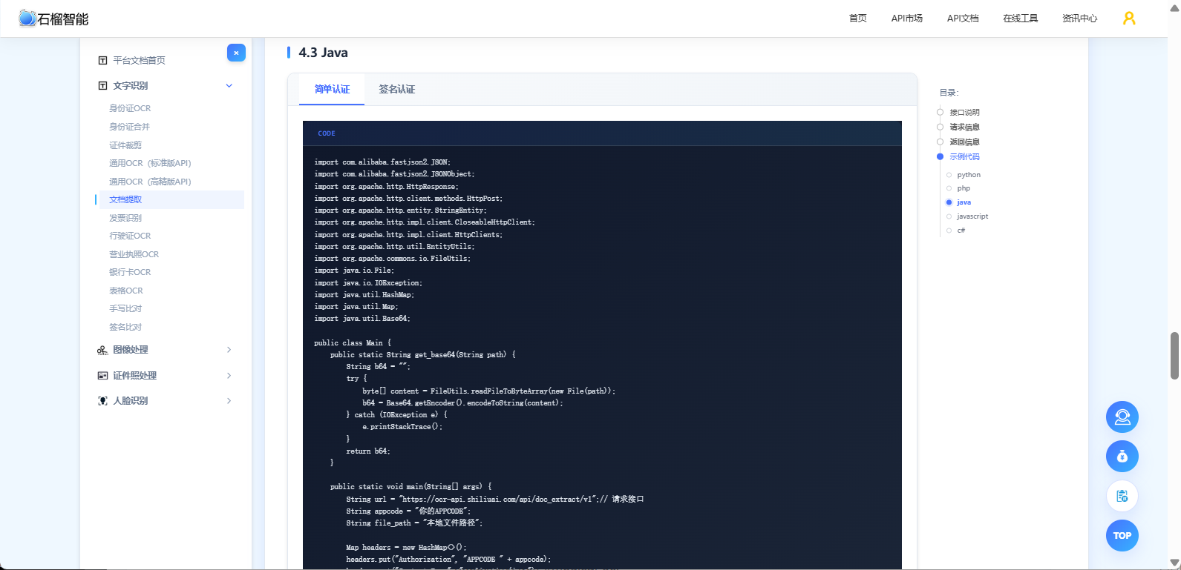Viewport: 1181px width, 570px height.
Task: Select 身份证合并 in the sidebar
Action: [x=129, y=127]
